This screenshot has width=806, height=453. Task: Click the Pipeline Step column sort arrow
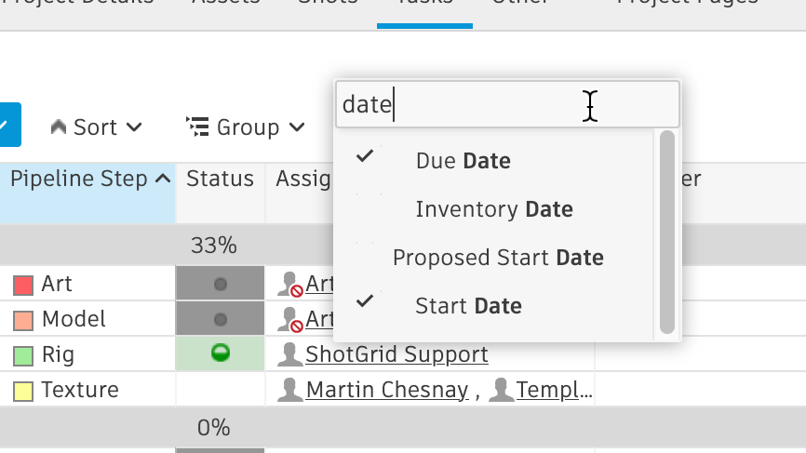click(164, 179)
